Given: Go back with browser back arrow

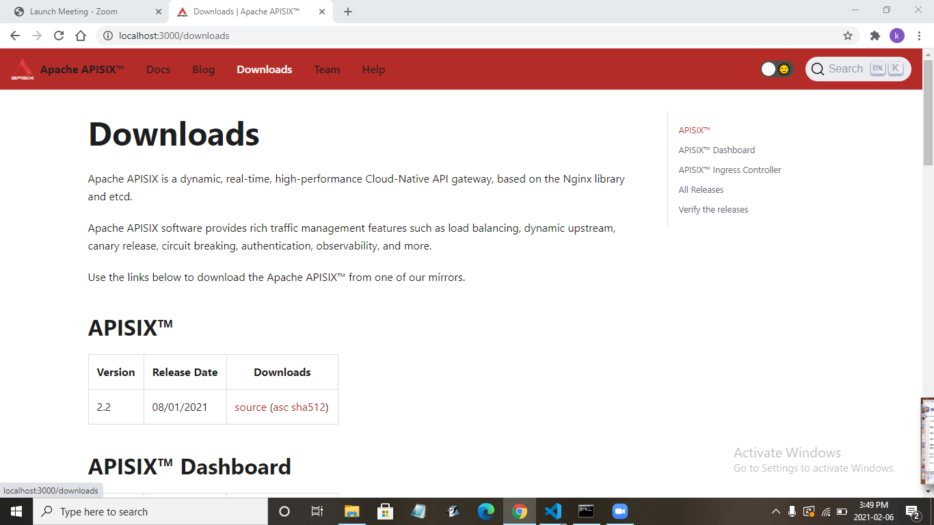Looking at the screenshot, I should coord(15,36).
